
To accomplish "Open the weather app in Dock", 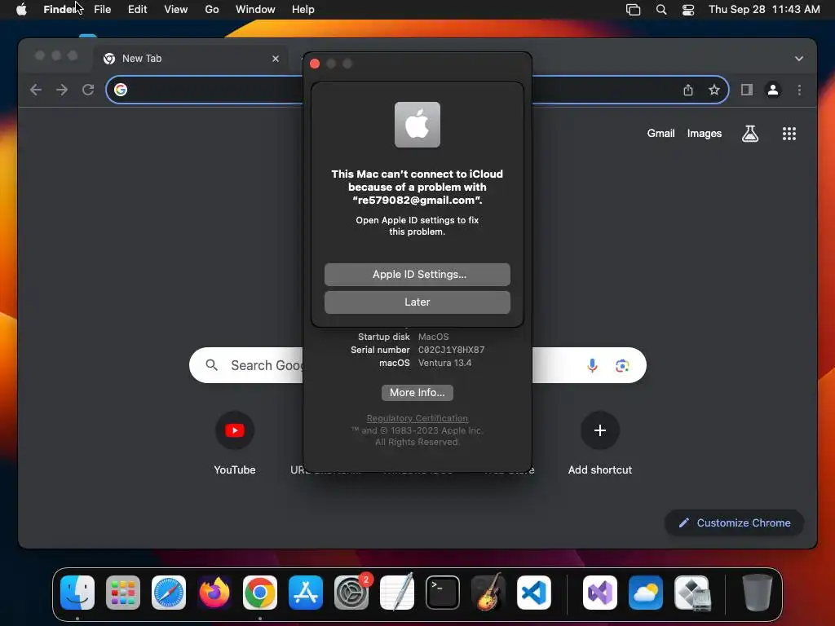I will point(646,593).
